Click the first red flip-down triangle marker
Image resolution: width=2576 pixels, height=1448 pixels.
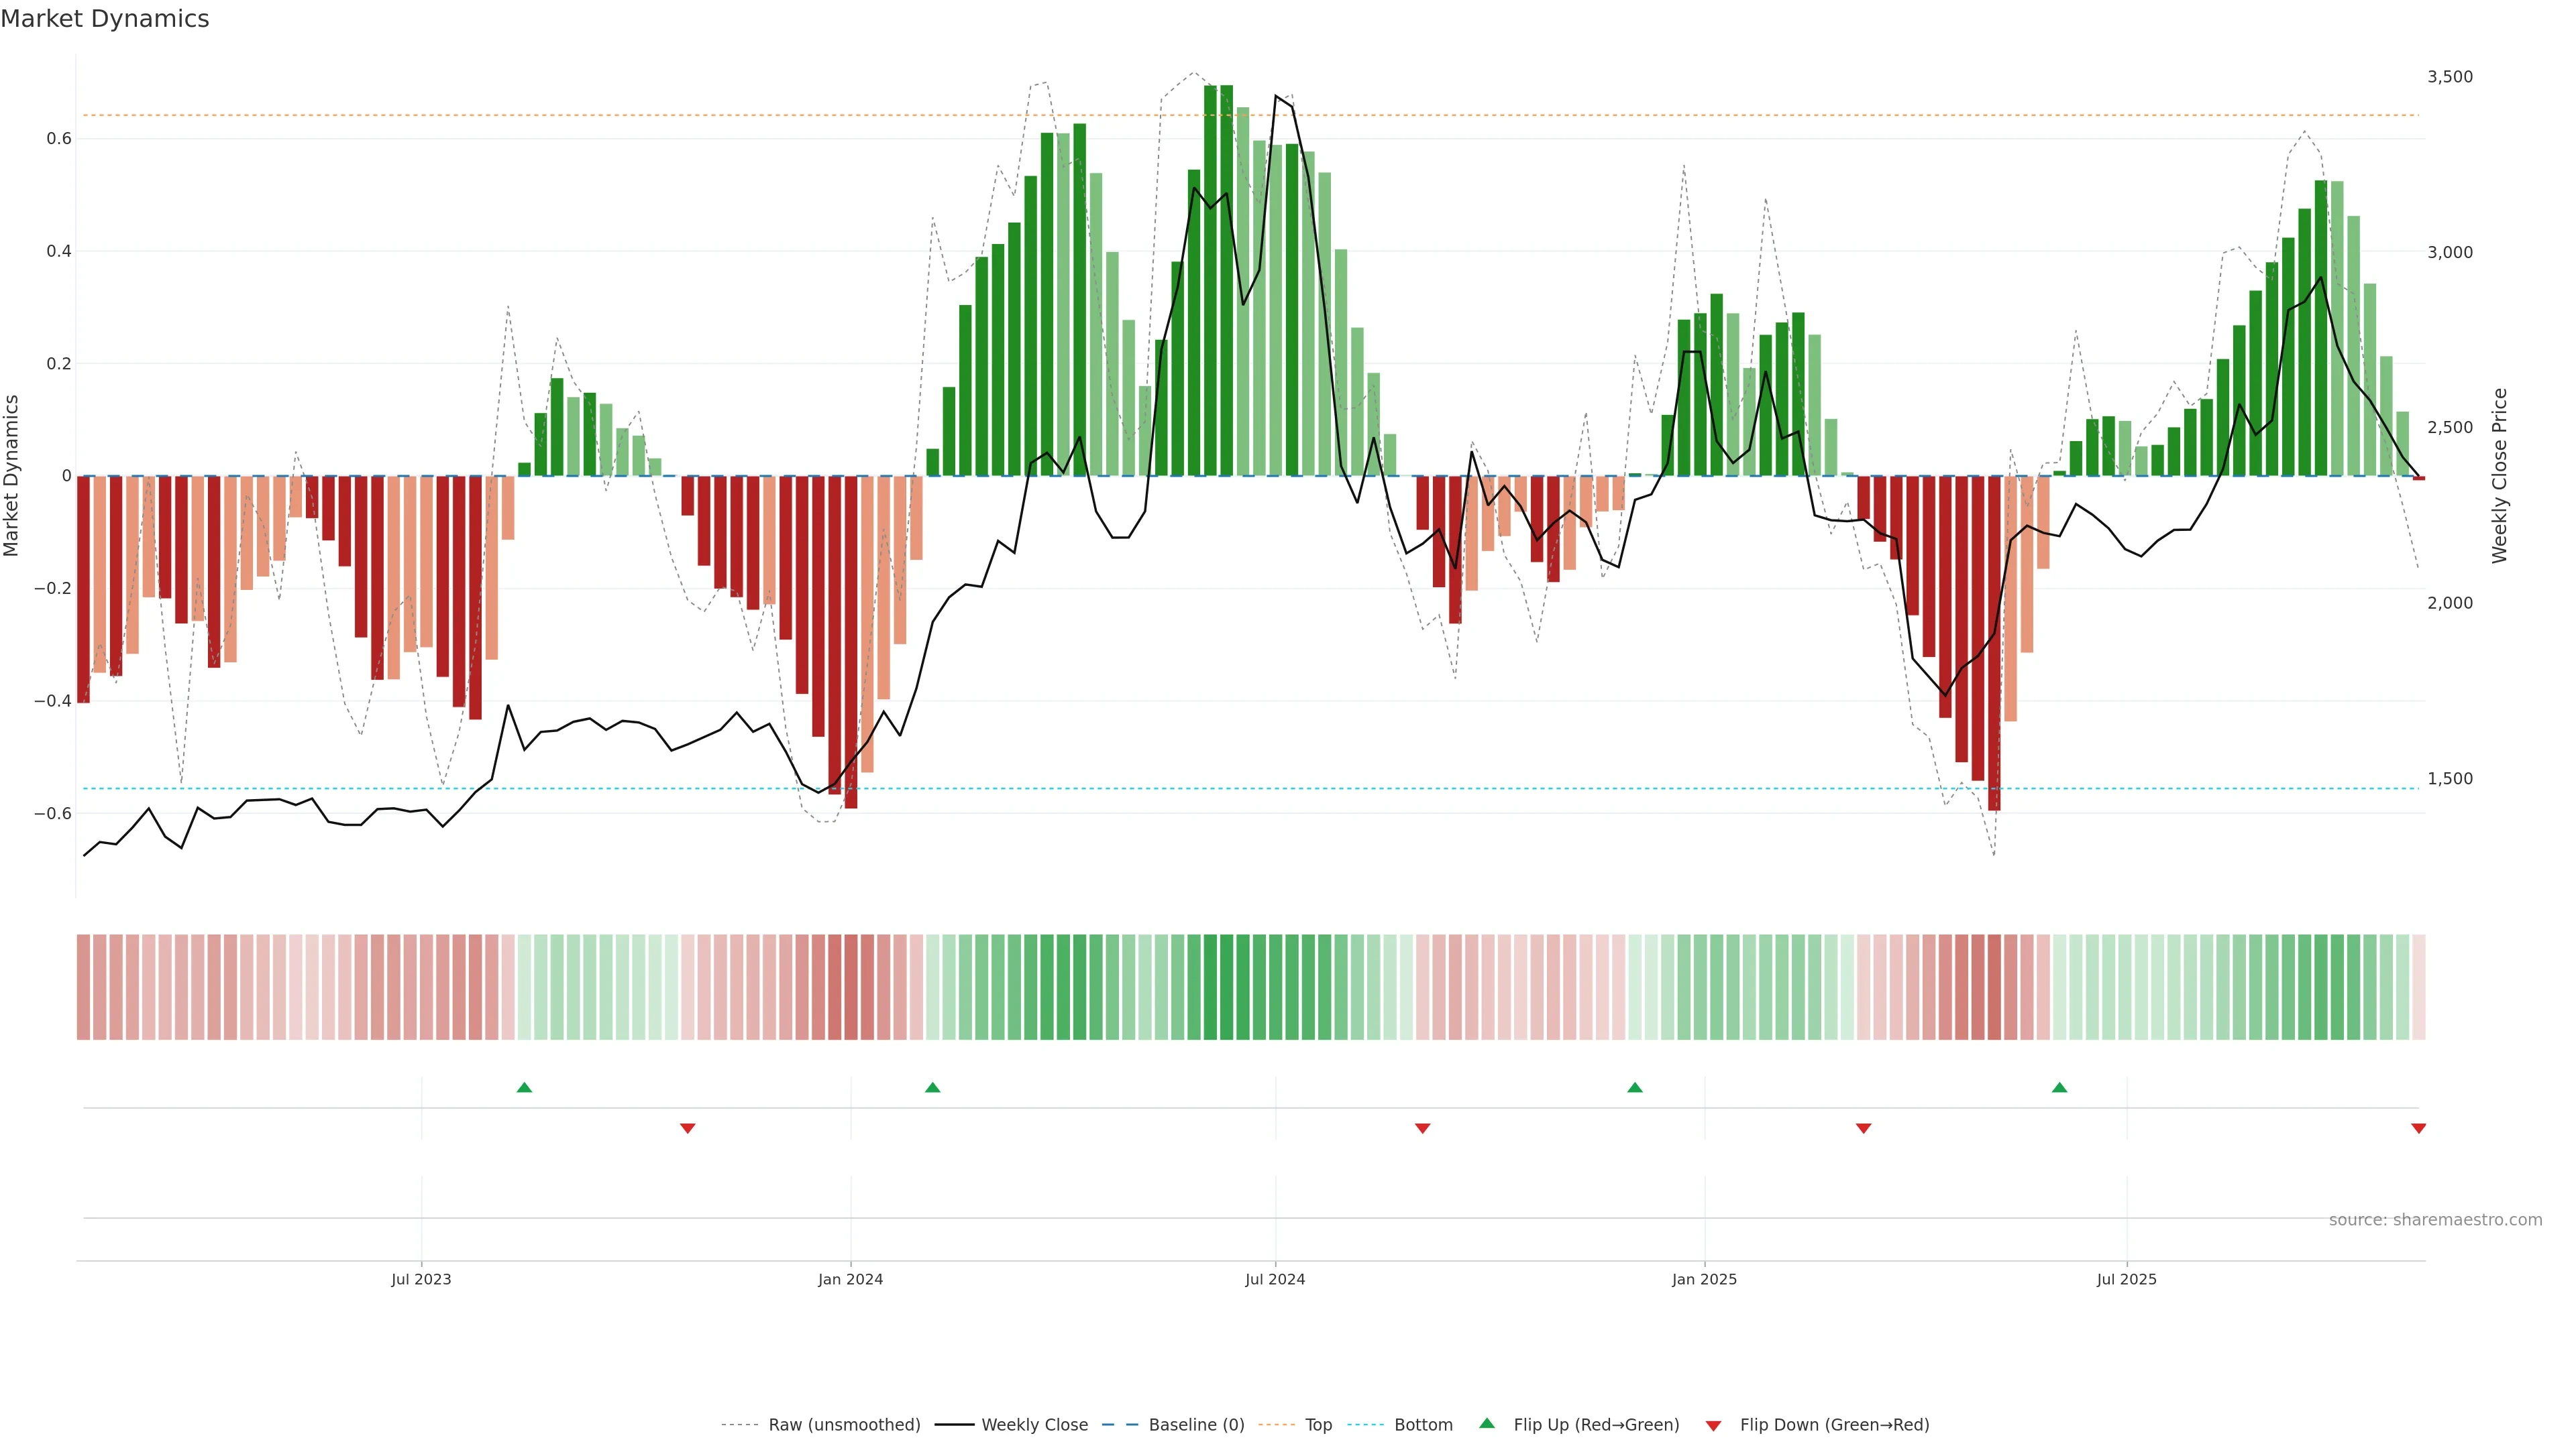(x=687, y=1128)
